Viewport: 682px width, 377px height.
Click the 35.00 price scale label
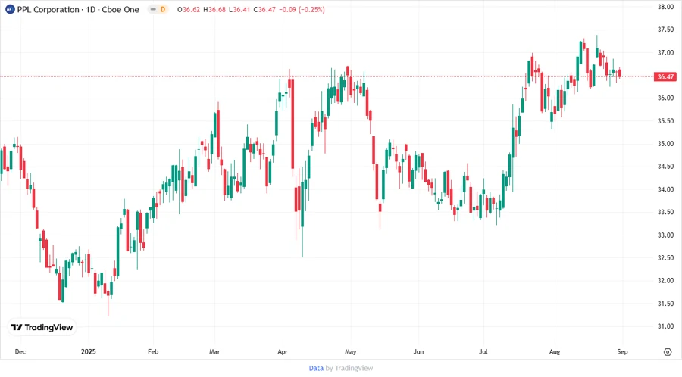pos(665,144)
